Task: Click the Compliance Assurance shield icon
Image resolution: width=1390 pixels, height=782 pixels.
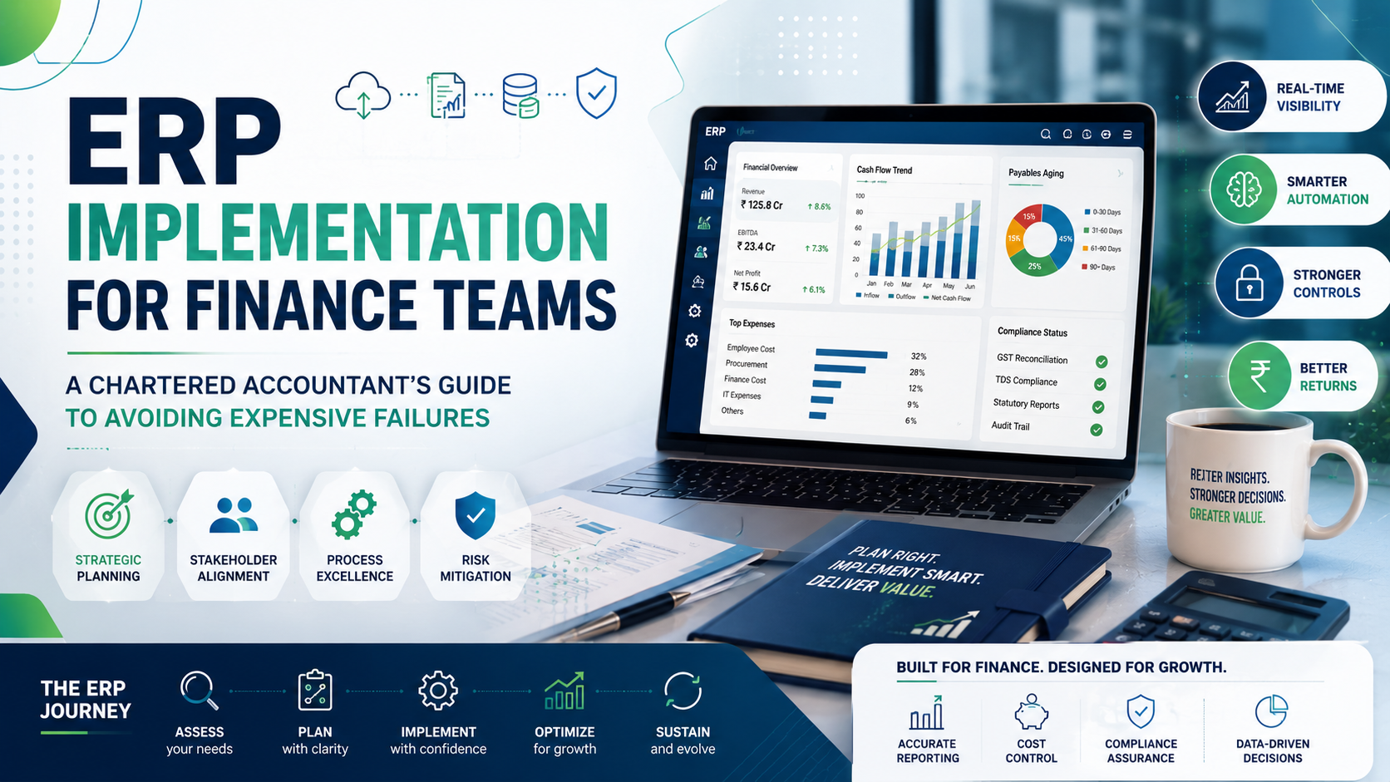Action: 1141,711
